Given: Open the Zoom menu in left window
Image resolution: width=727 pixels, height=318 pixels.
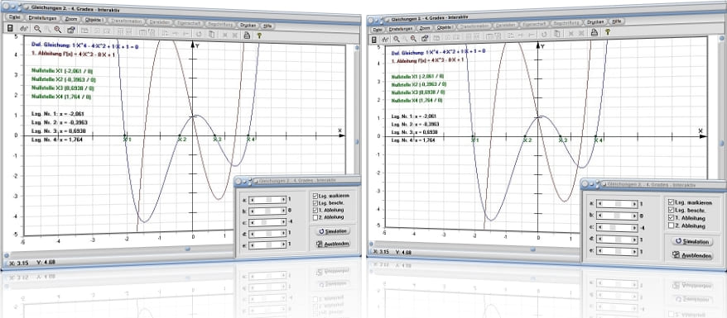Looking at the screenshot, I should 71,20.
